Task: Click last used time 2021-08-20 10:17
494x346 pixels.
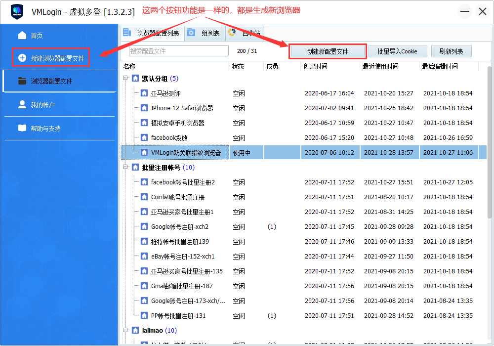Action: tap(388, 197)
